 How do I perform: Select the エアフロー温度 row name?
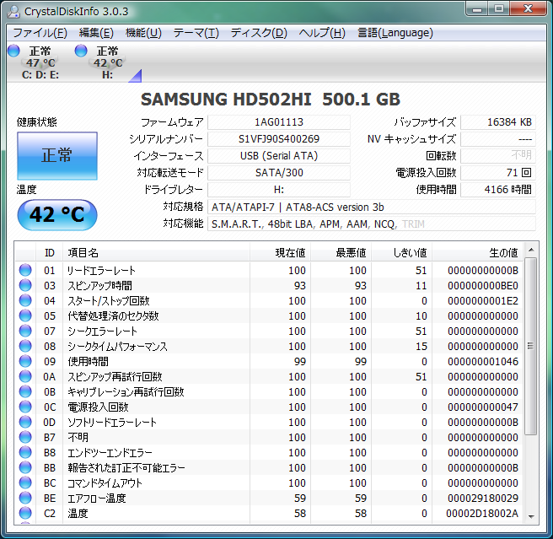[x=97, y=498]
